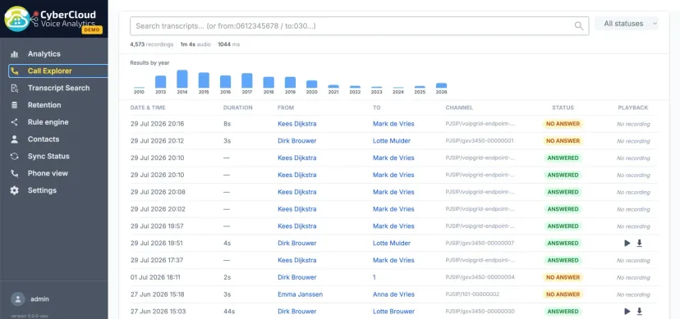Open Lotte Mulder link in 20:12 row
The width and height of the screenshot is (680, 319).
pos(392,141)
